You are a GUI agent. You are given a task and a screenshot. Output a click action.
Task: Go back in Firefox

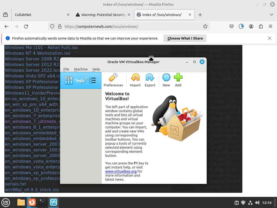tap(6, 27)
